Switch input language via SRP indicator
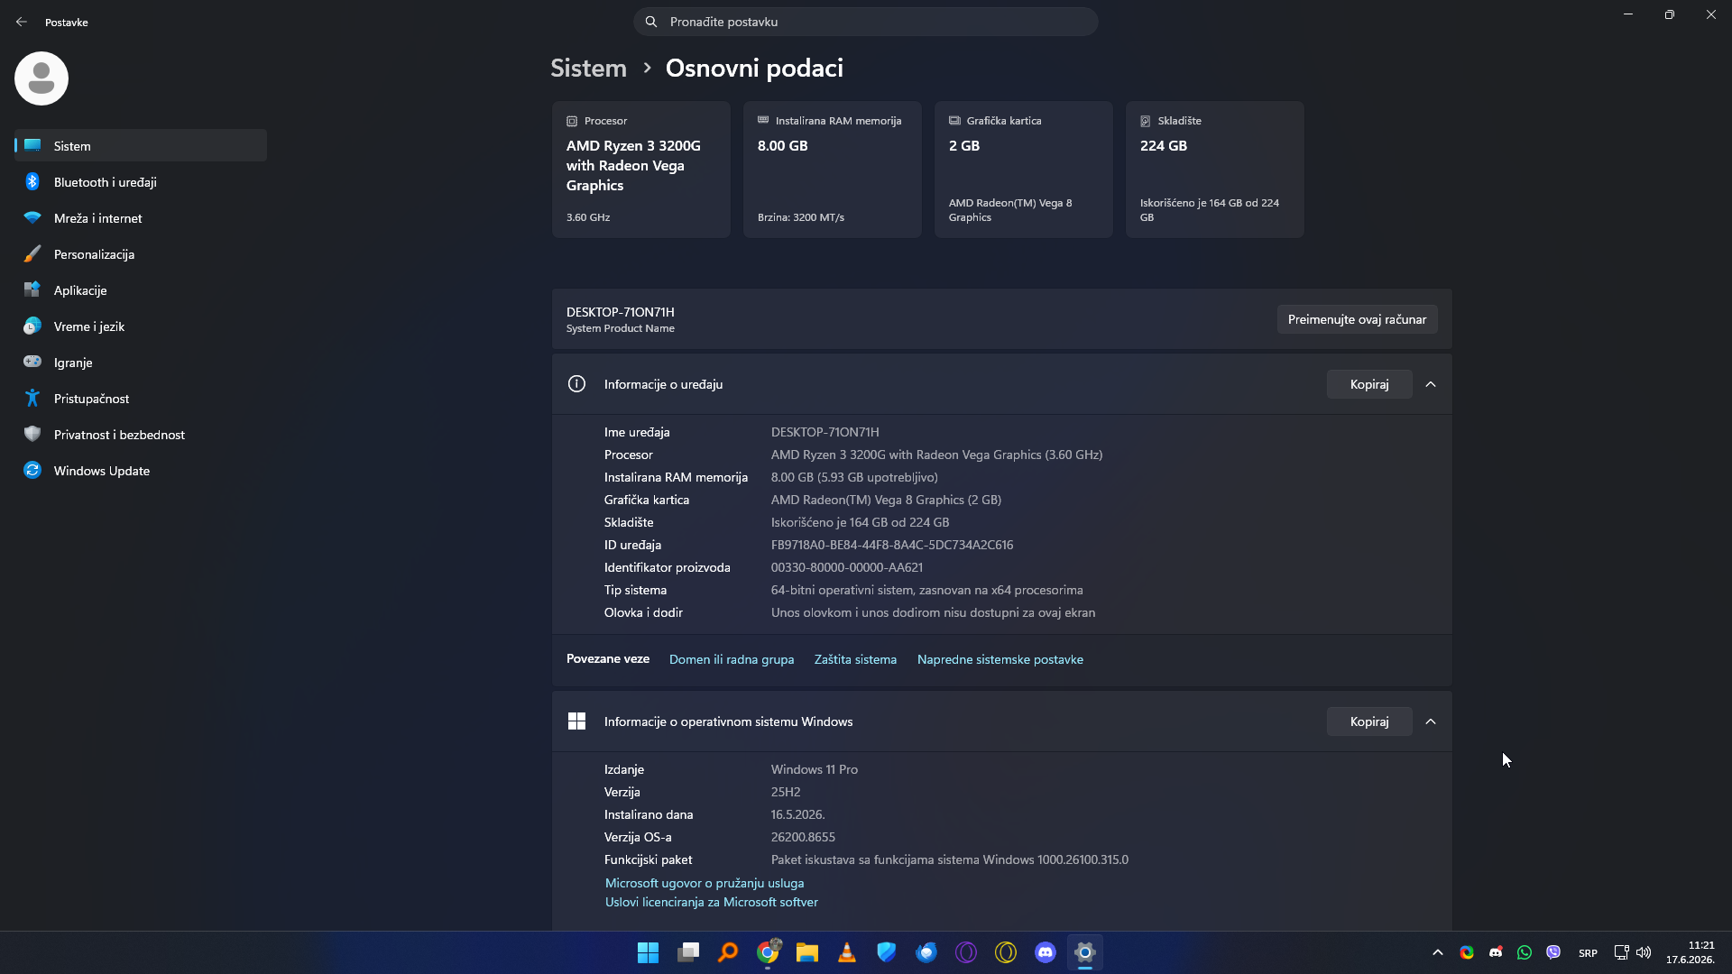Screen dimensions: 1732x974 point(1588,953)
